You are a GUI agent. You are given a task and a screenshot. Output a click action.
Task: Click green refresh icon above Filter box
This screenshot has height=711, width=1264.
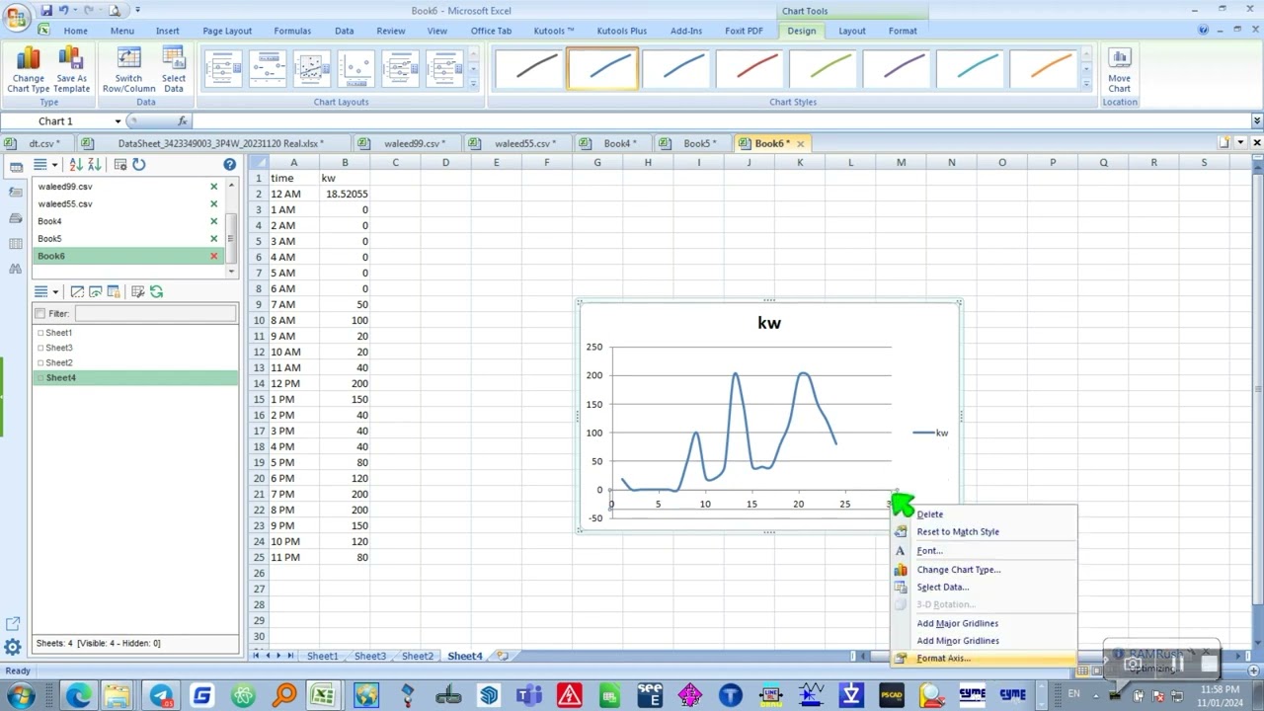pyautogui.click(x=156, y=291)
